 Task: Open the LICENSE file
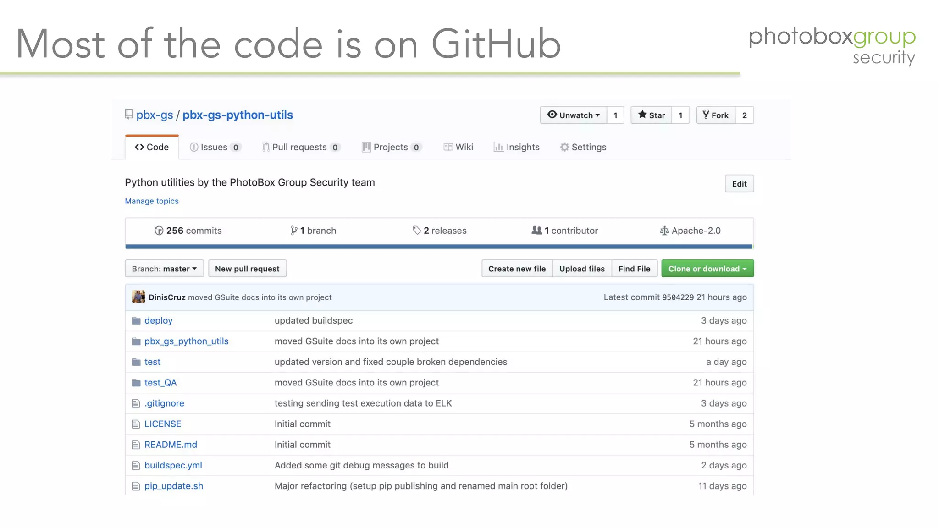click(x=163, y=424)
